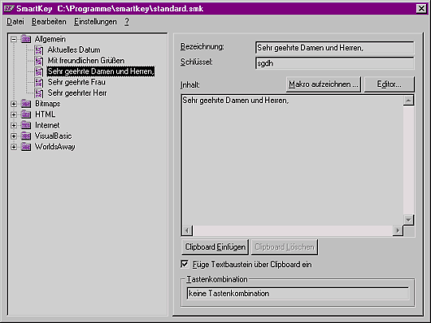This screenshot has height=323, width=431.
Task: Expand the Internet tree node
Action: pos(14,126)
